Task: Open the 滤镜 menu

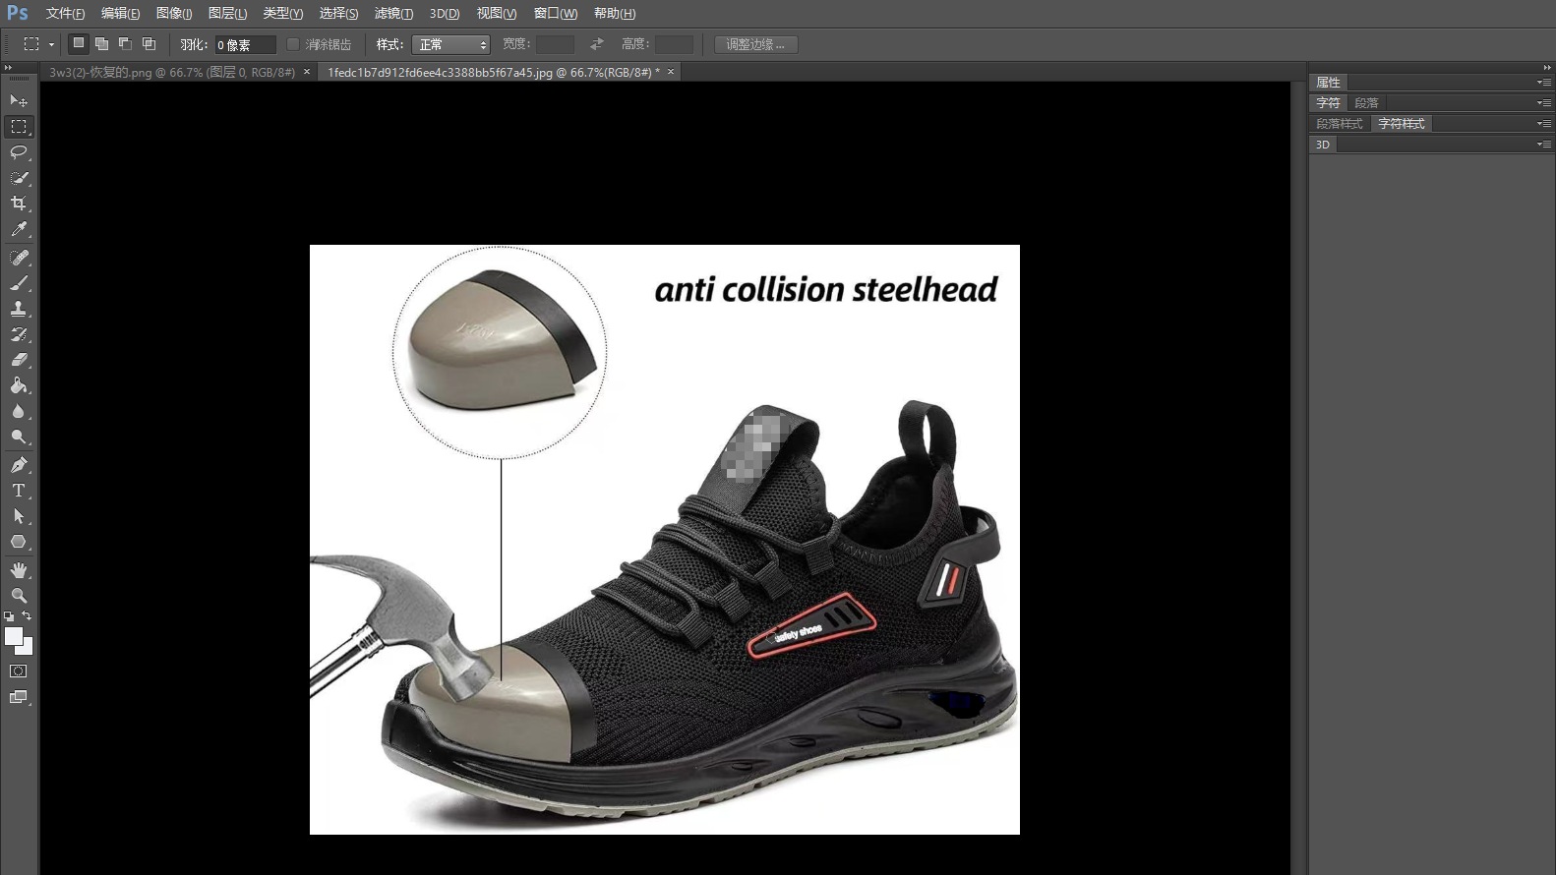Action: coord(393,13)
